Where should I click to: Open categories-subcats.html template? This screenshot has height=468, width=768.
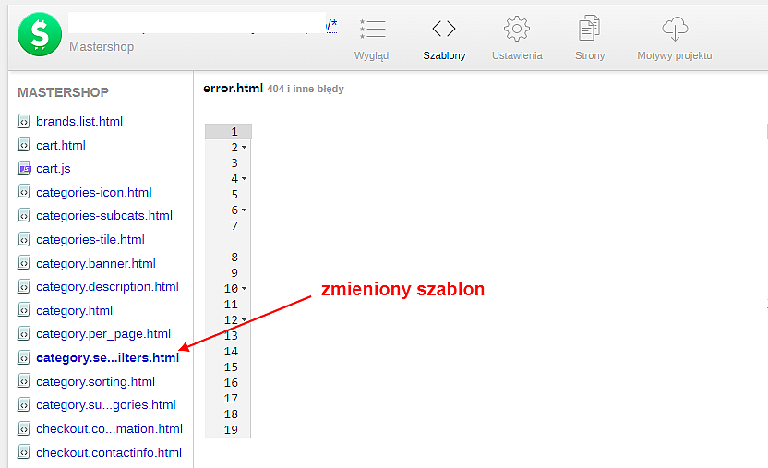[x=104, y=215]
